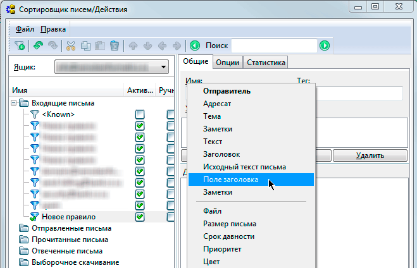Image resolution: width=417 pixels, height=268 pixels.
Task: Click into the Поиск search field
Action: point(273,46)
